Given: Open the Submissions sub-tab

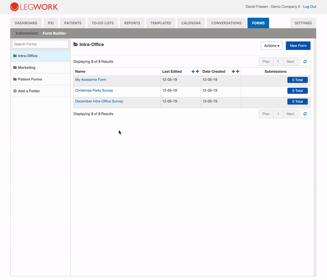Looking at the screenshot, I should 27,33.
